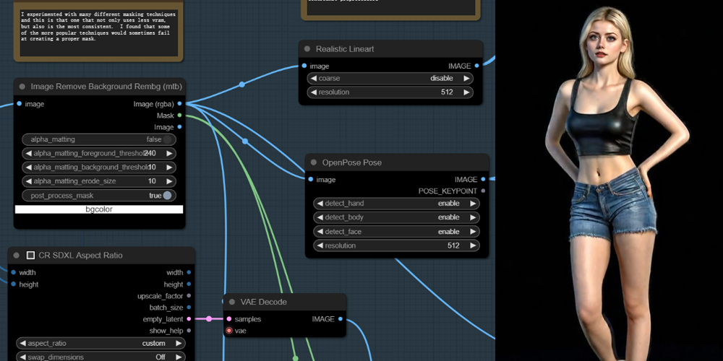723x361 pixels.
Task: Switch detect_face to the next option
Action: (x=473, y=232)
